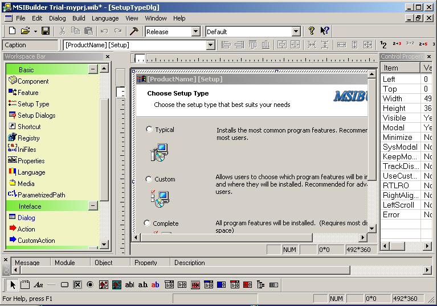The width and height of the screenshot is (437, 306).
Task: Select the RTLRO property row
Action: pyautogui.click(x=406, y=185)
